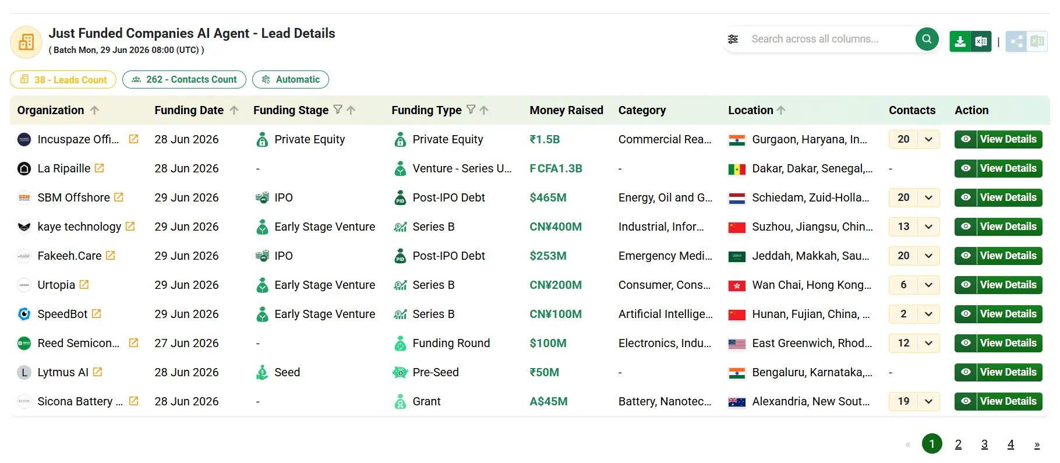Open Urtopia external link icon
This screenshot has width=1060, height=463.
click(x=84, y=284)
